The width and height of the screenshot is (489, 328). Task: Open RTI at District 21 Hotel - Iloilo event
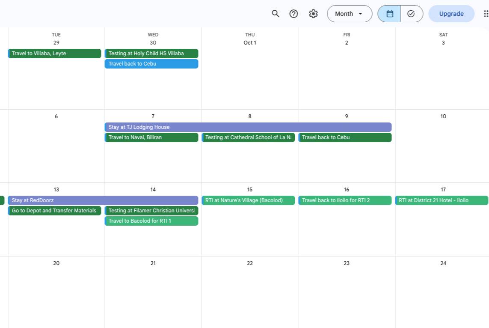(442, 200)
